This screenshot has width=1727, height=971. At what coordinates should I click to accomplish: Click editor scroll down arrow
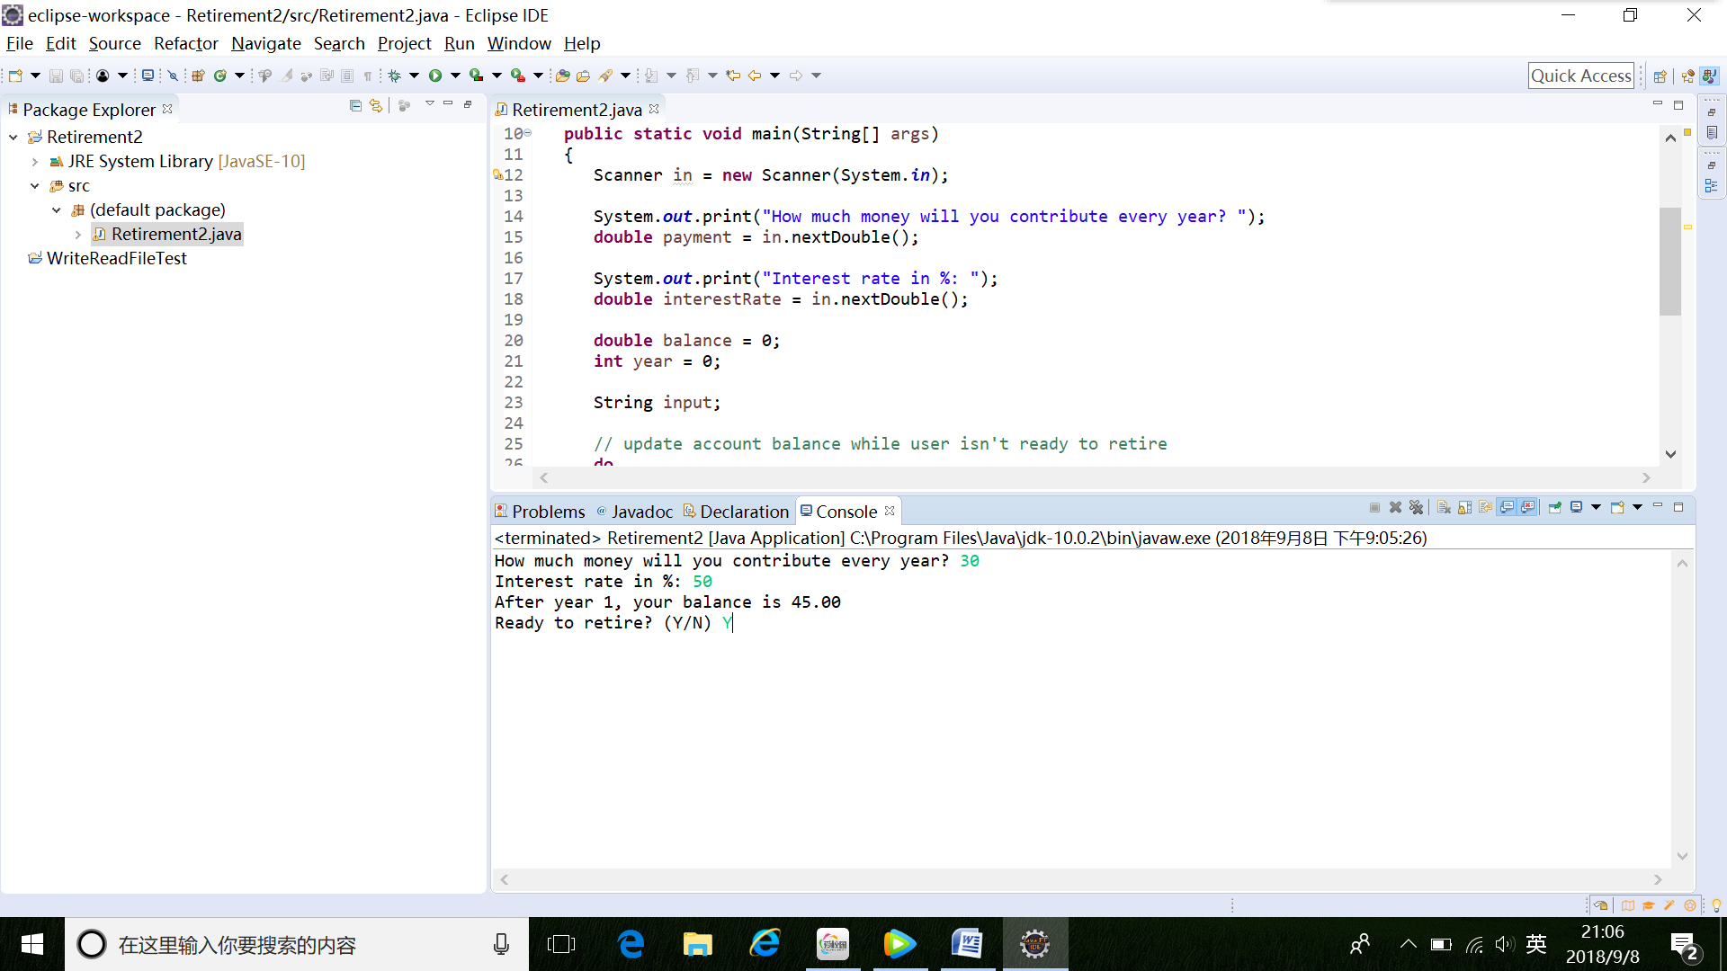point(1670,455)
